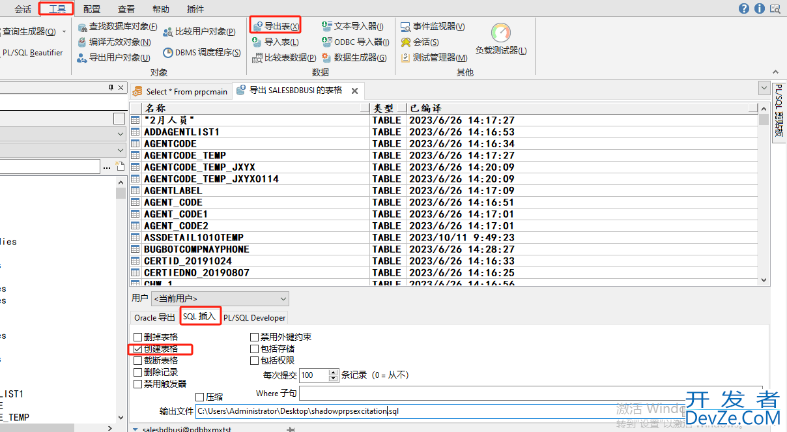This screenshot has width=787, height=432.
Task: Open the ODBC Importer (ODBC 导入器)
Action: 356,42
